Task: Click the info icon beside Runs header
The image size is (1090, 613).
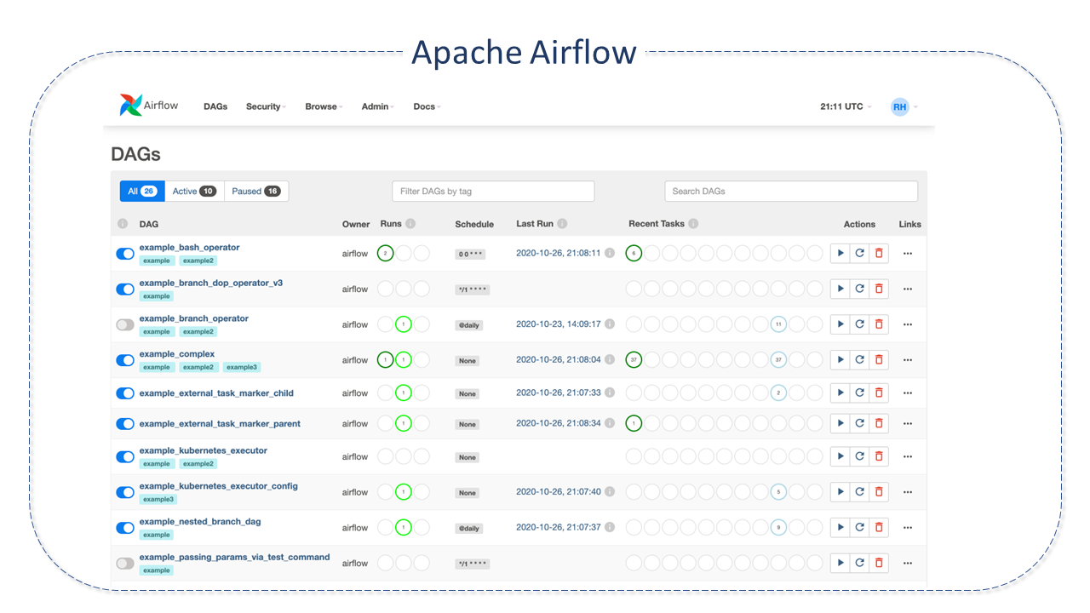Action: [410, 224]
